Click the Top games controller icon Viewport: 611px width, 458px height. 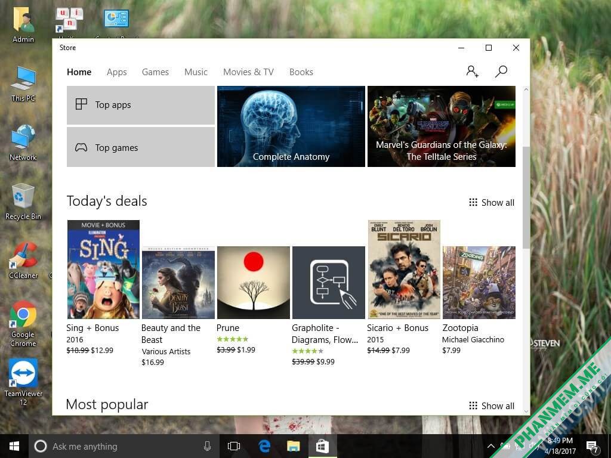point(81,148)
